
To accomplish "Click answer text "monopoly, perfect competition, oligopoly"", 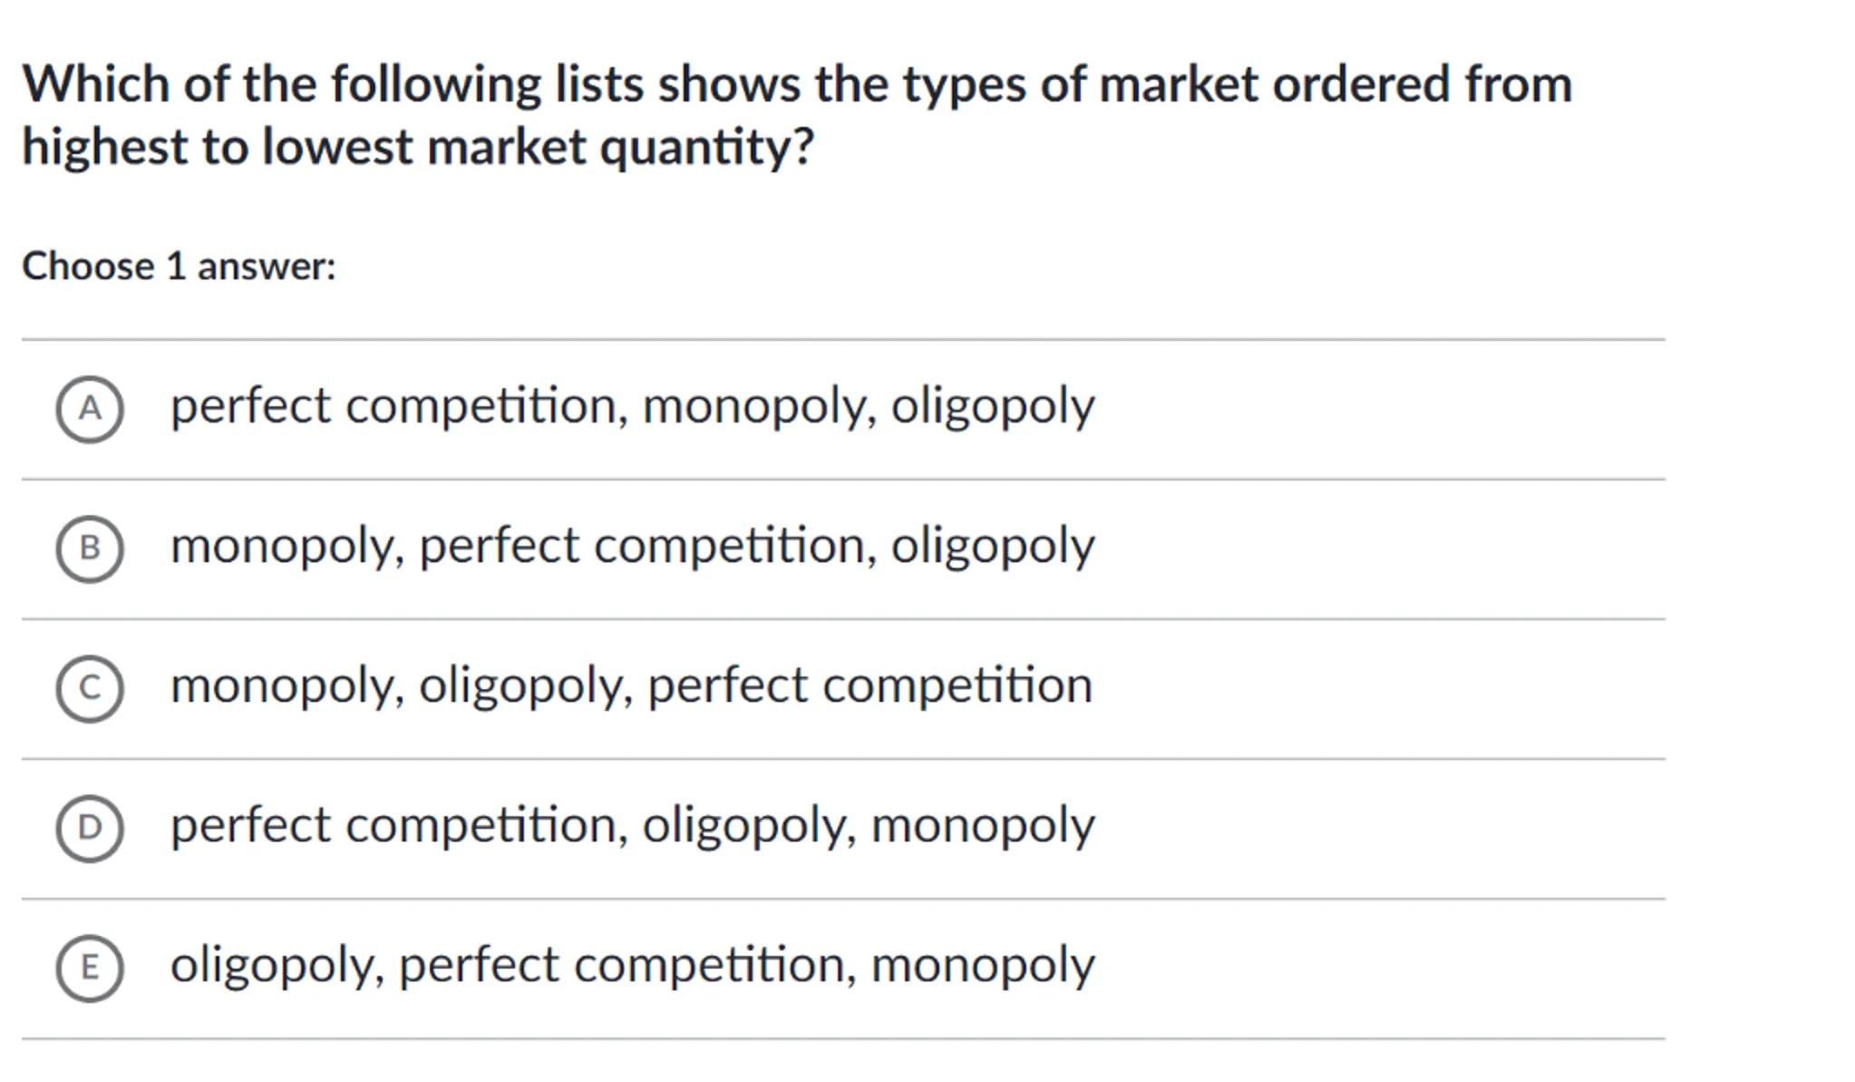I will pos(632,546).
